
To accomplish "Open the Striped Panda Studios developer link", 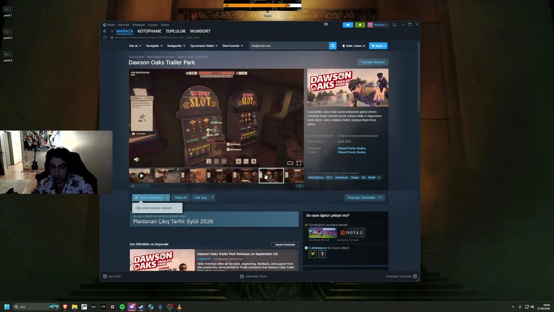I will coord(351,148).
